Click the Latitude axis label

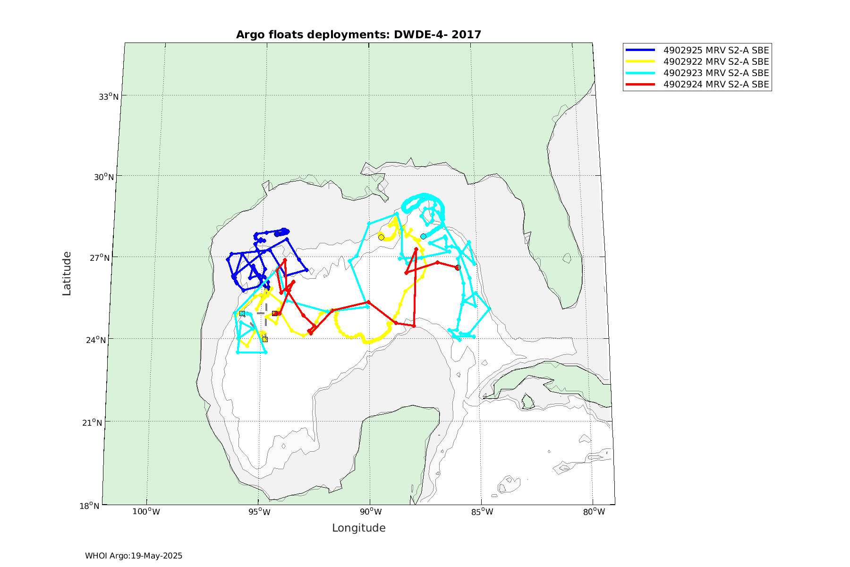click(x=67, y=274)
